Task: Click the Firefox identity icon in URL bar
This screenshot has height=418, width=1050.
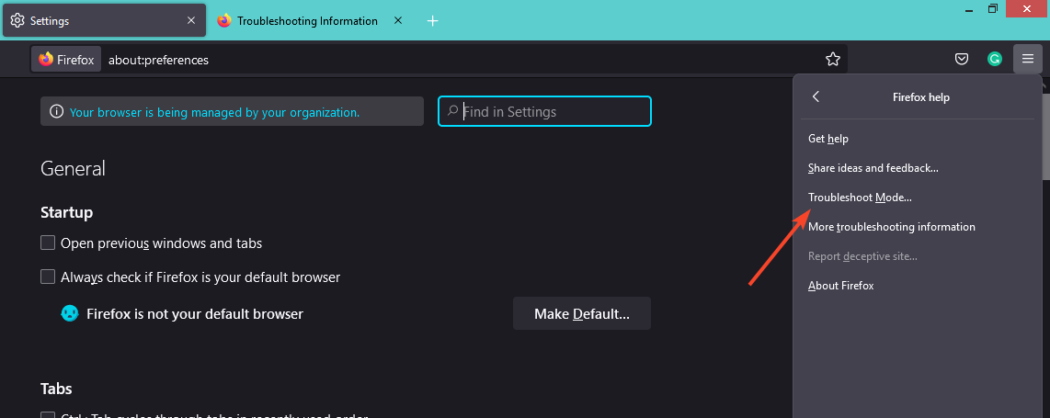Action: [67, 60]
